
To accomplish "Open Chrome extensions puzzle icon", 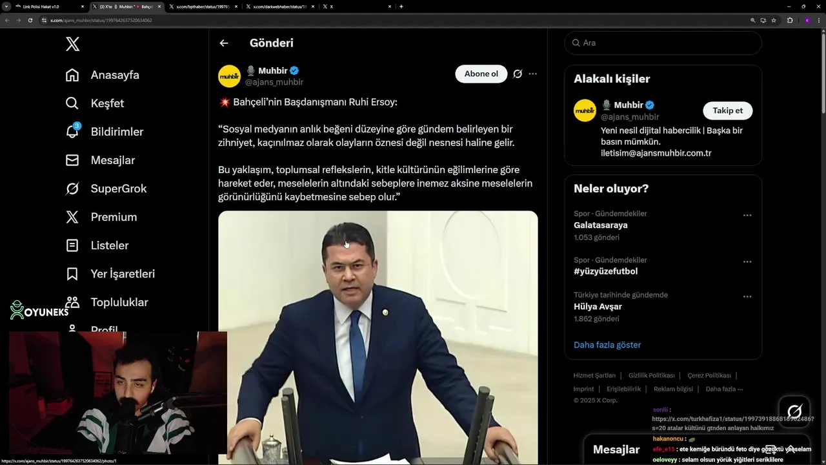I will click(790, 20).
